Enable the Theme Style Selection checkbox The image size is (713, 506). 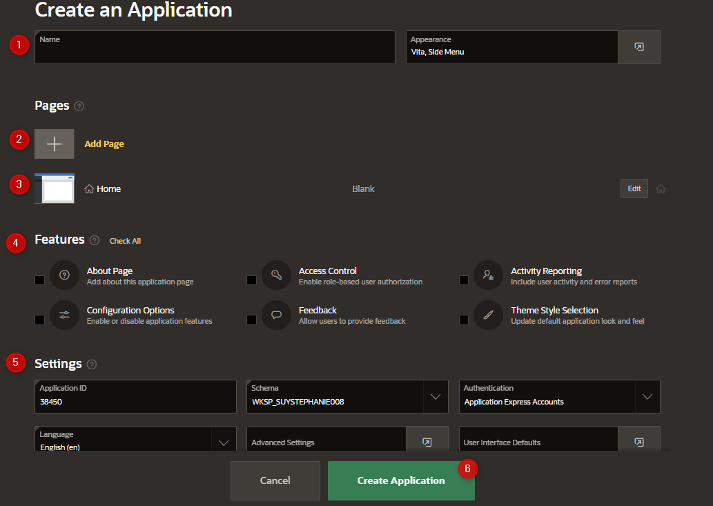[x=464, y=320]
